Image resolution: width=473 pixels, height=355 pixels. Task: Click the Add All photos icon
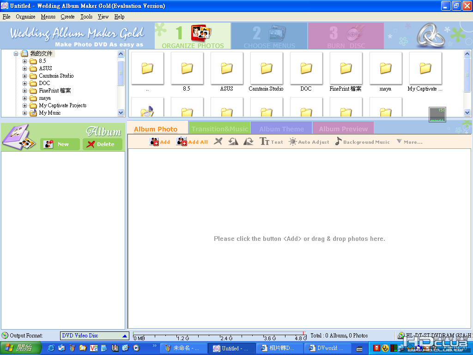click(x=181, y=141)
